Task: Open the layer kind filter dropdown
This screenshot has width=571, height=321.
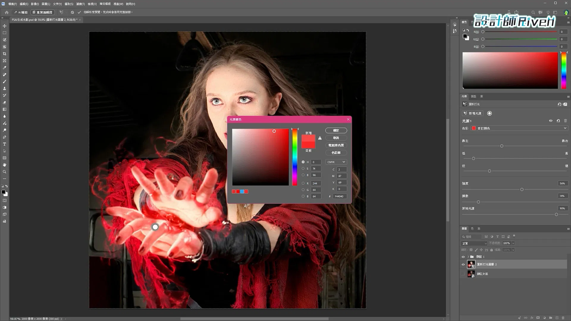Action: tap(471, 237)
